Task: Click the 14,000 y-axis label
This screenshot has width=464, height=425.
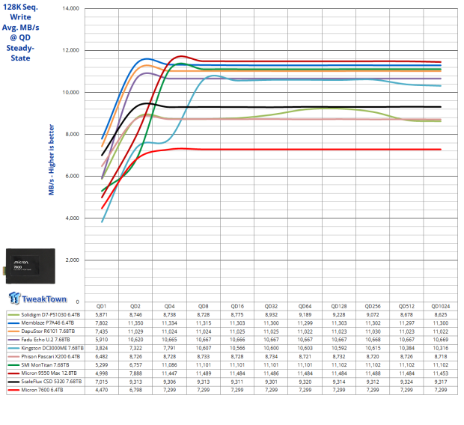Action: (x=71, y=8)
